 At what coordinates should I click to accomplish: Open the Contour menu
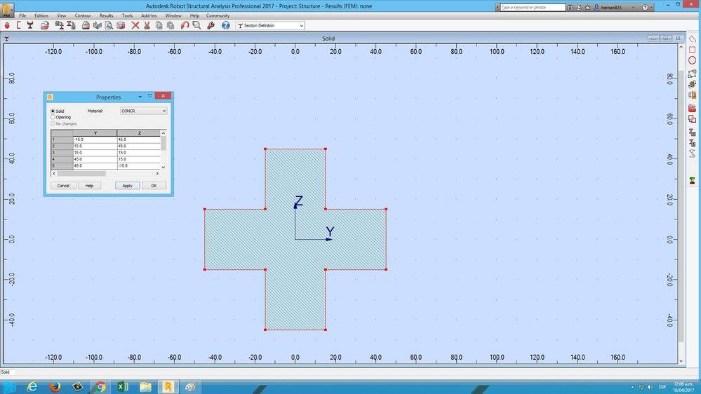point(83,15)
